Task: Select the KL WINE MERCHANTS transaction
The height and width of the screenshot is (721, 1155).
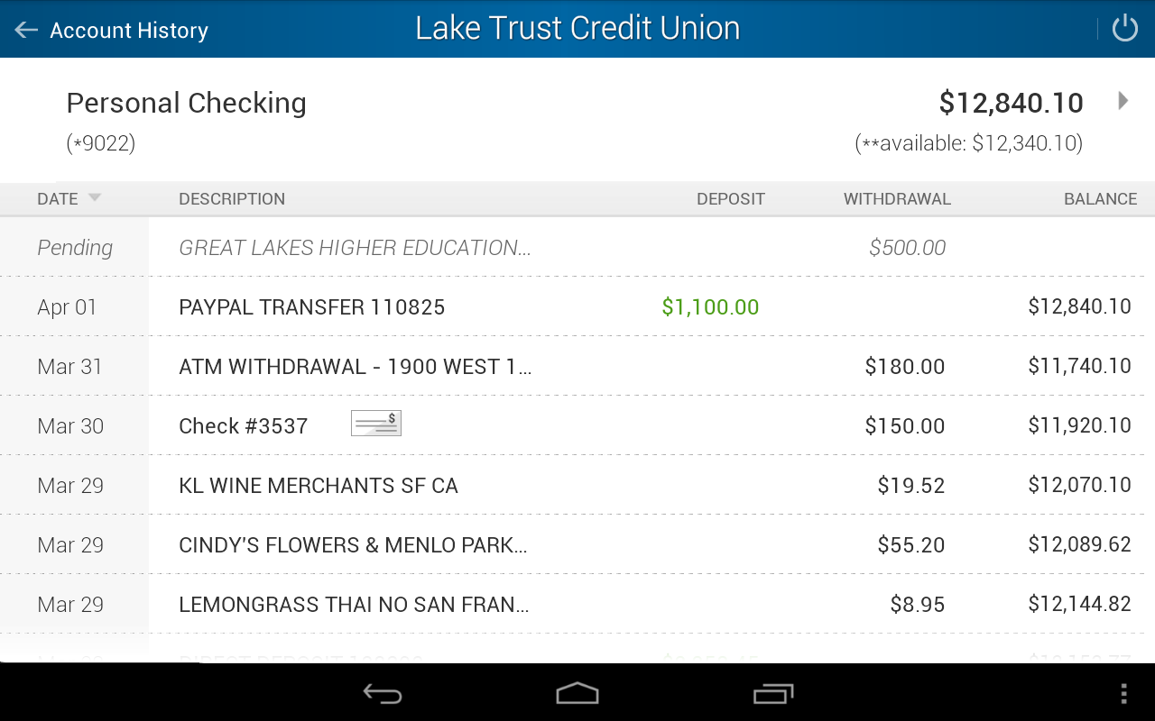Action: (x=318, y=485)
